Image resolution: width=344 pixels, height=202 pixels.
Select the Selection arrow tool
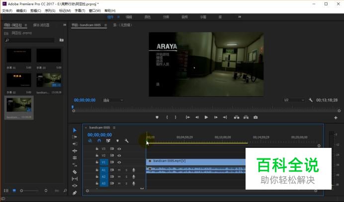(x=75, y=130)
